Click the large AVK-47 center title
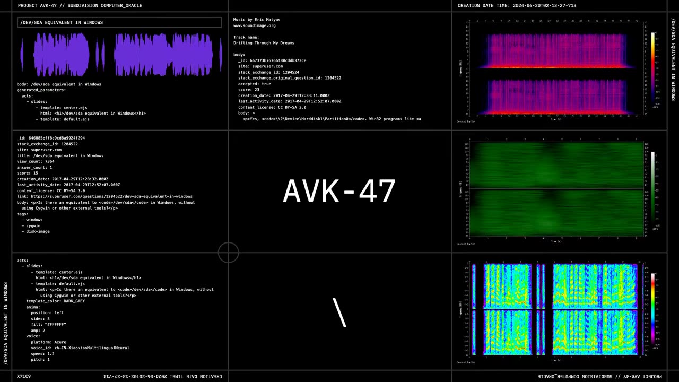Image resolution: width=679 pixels, height=382 pixels. click(339, 191)
